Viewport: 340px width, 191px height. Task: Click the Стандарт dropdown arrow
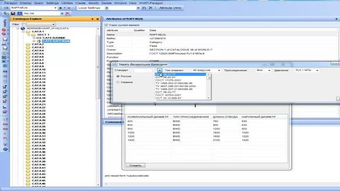tap(160, 71)
